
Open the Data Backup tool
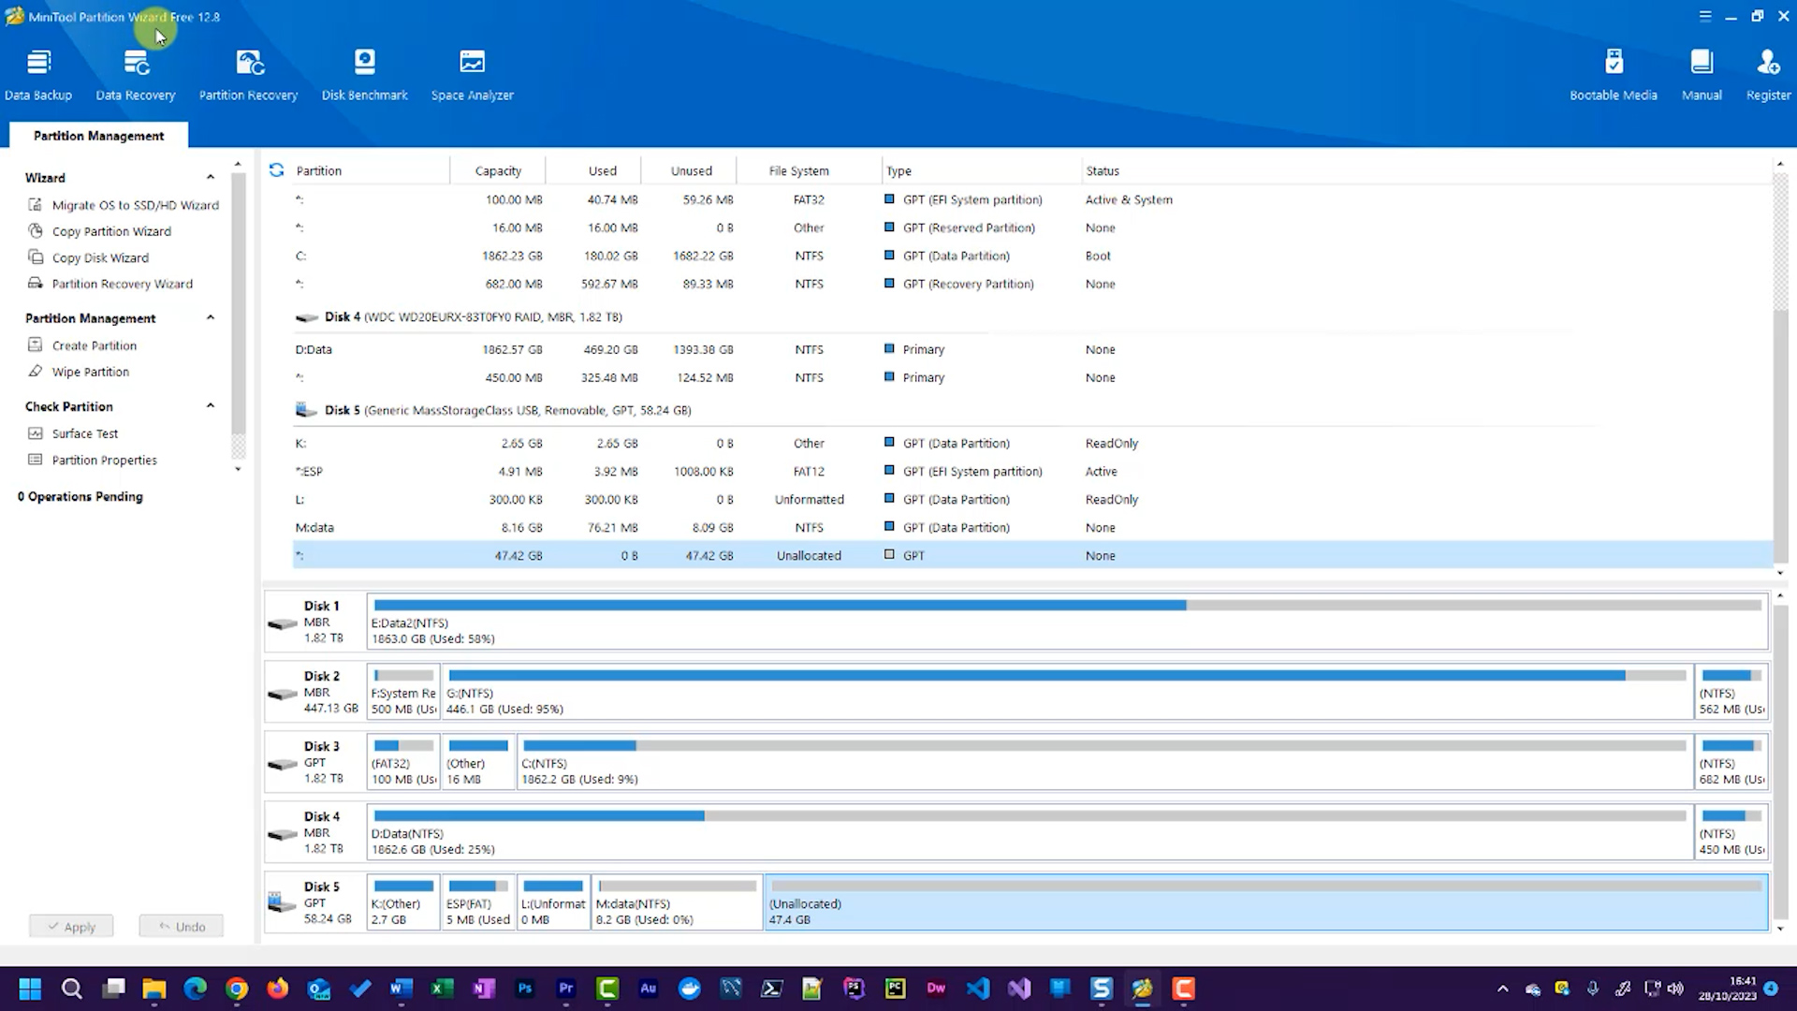[x=38, y=73]
